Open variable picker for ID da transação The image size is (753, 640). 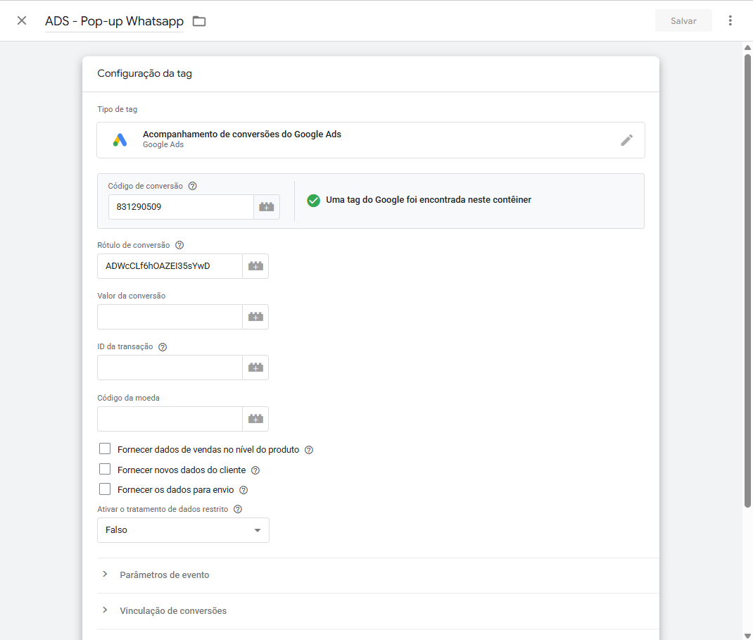pyautogui.click(x=255, y=368)
